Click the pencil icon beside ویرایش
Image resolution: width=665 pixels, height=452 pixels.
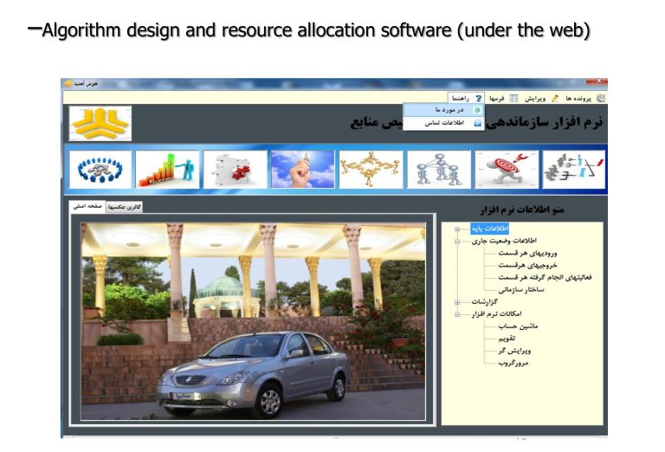pyautogui.click(x=555, y=99)
